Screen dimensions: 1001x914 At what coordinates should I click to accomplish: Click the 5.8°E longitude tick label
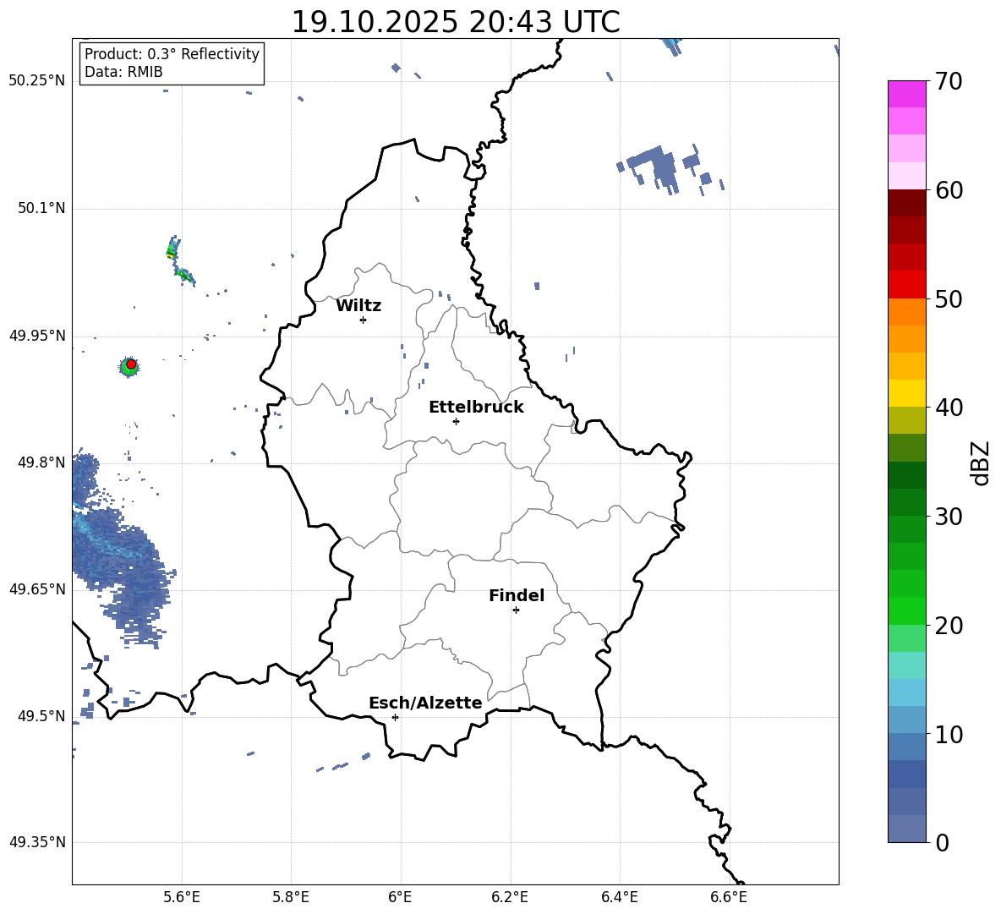[x=291, y=897]
